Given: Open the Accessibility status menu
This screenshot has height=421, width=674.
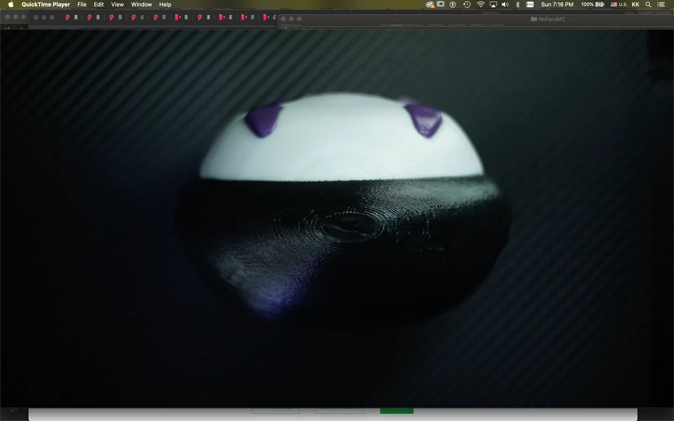Looking at the screenshot, I should [453, 5].
